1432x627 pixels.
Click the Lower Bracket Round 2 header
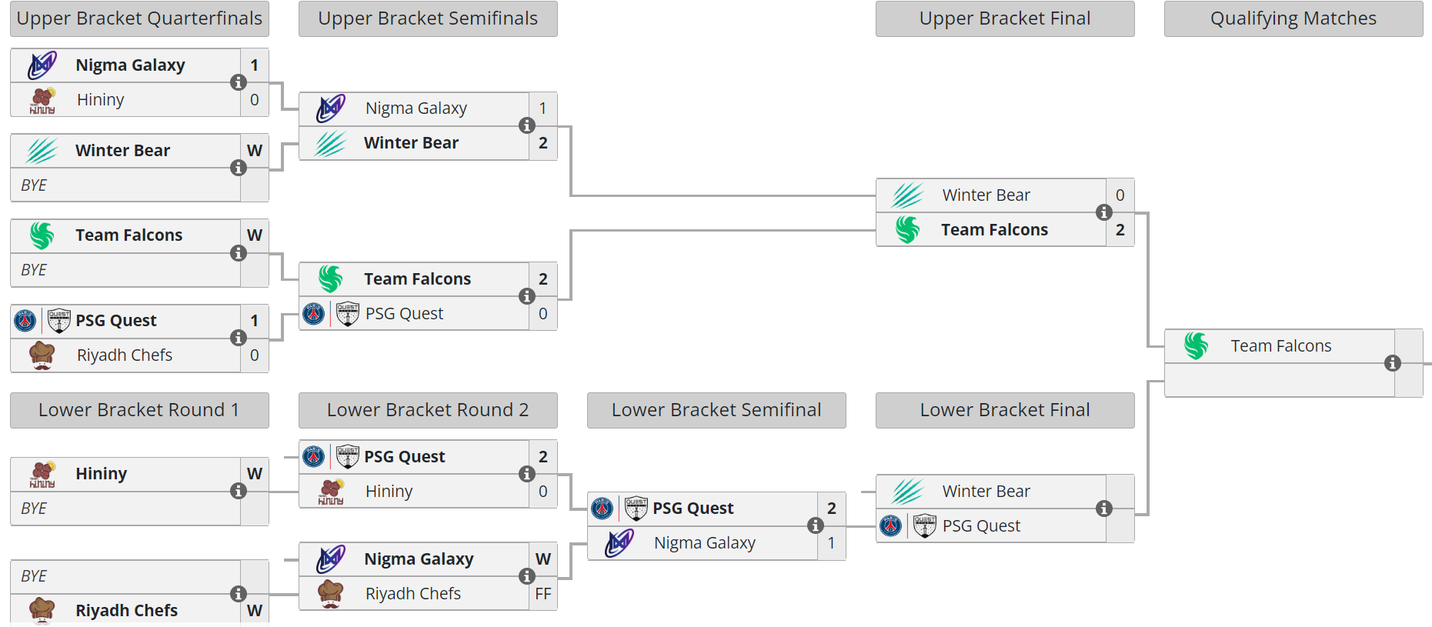click(x=428, y=410)
